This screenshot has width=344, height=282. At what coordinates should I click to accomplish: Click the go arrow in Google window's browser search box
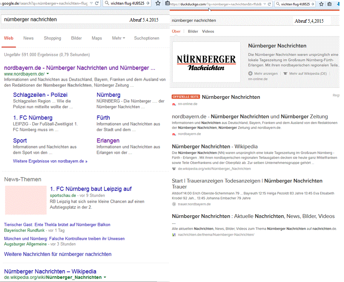tap(148, 3)
